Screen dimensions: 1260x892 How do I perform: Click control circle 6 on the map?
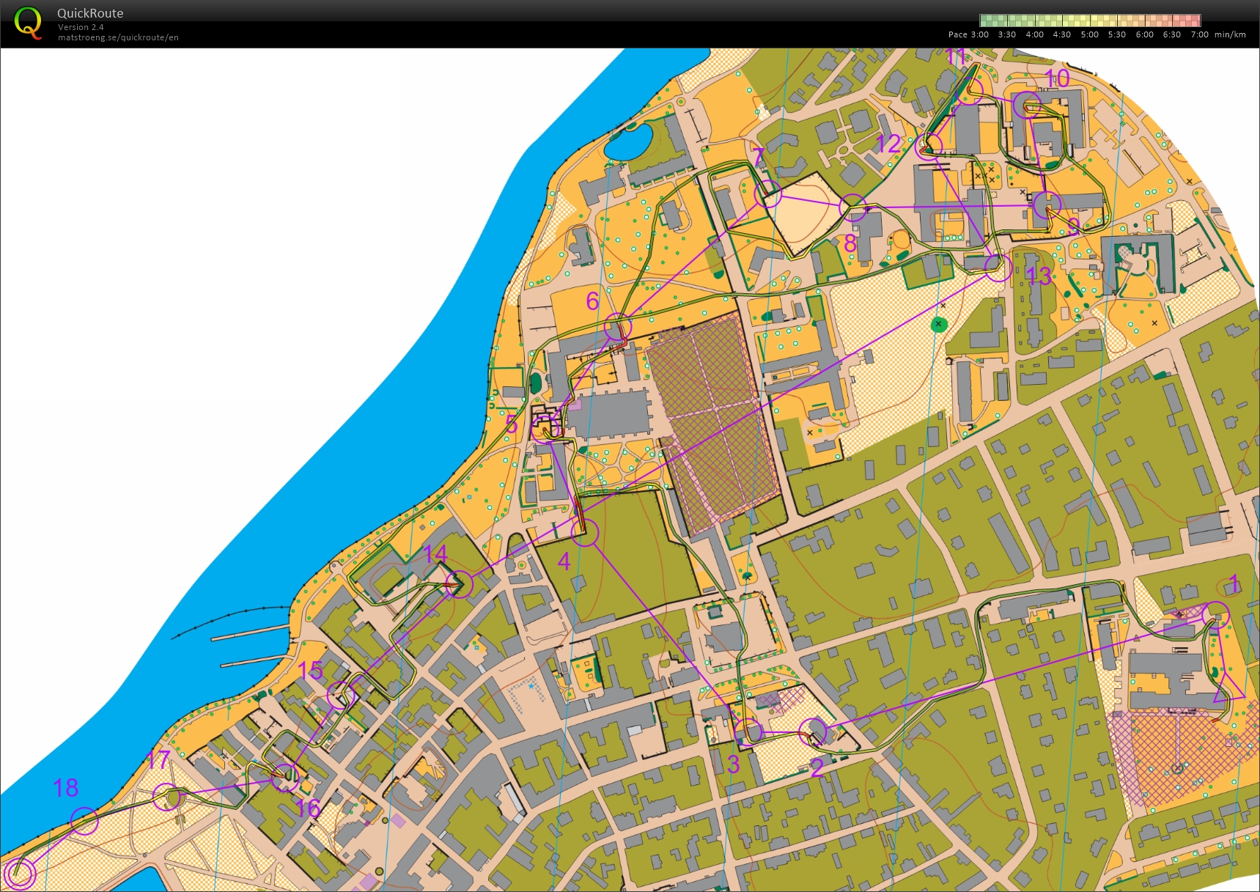618,326
